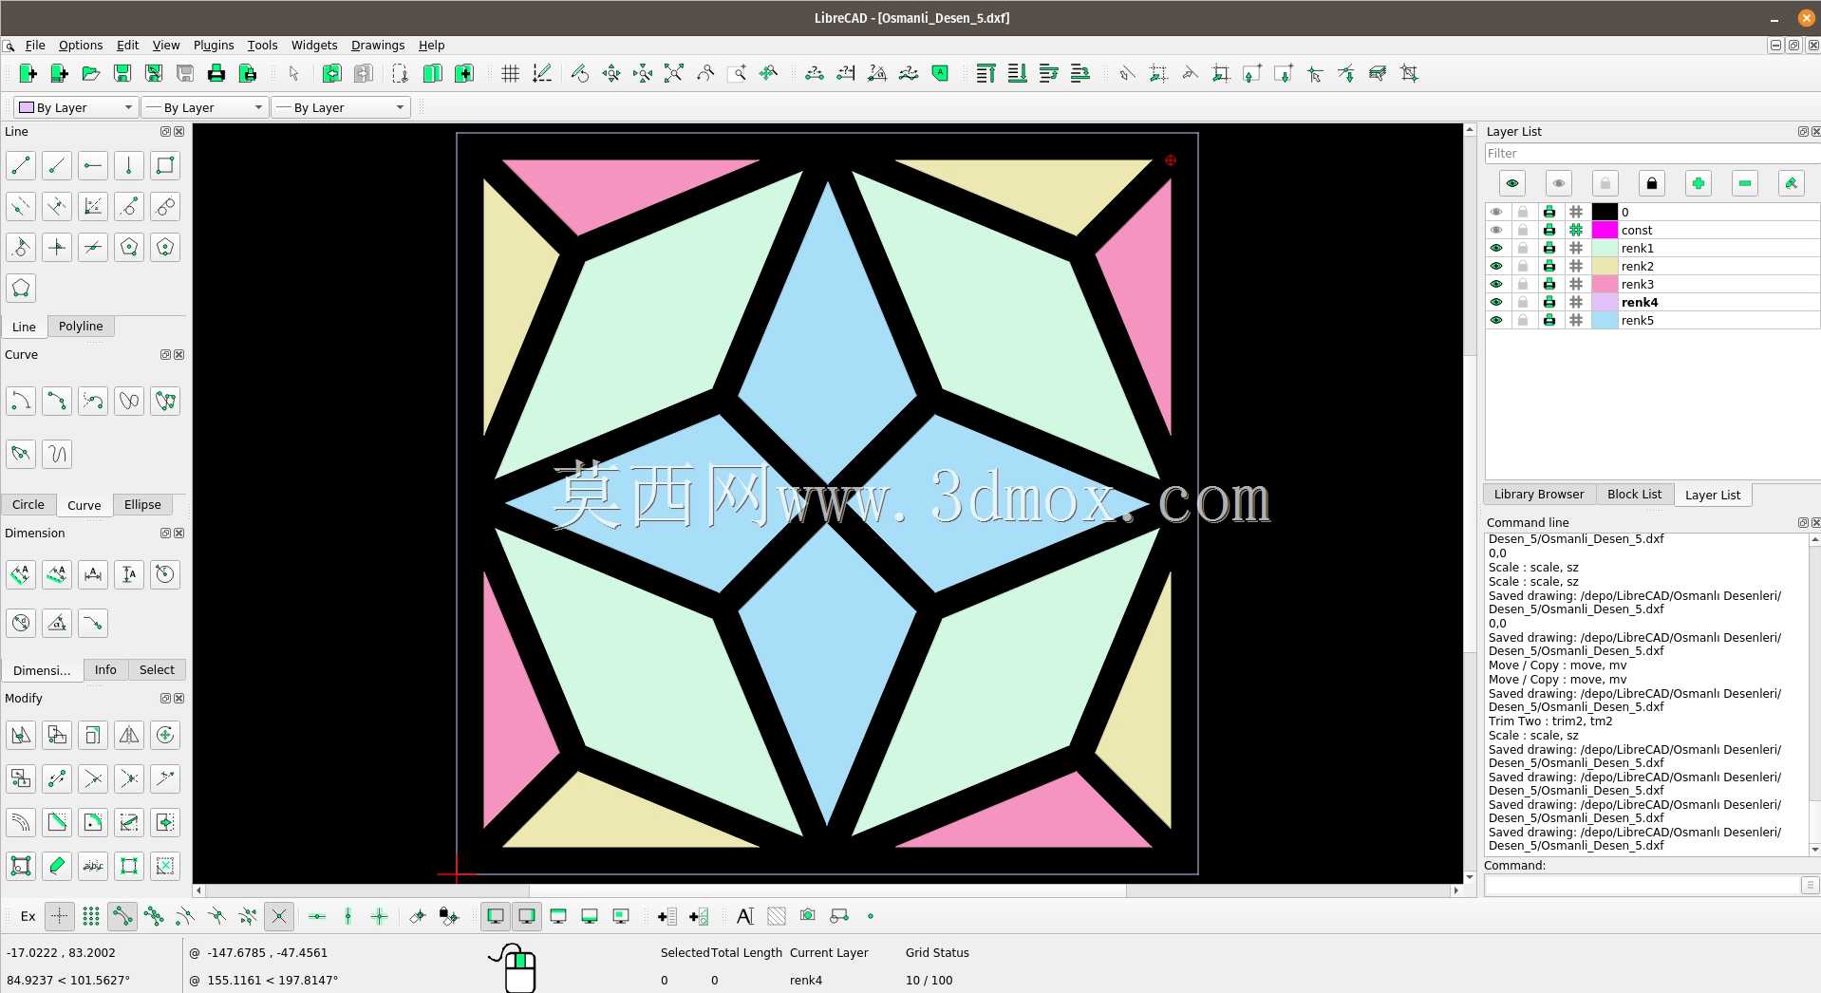Image resolution: width=1821 pixels, height=993 pixels.
Task: Click the const layer magenta color swatch
Action: (1605, 230)
